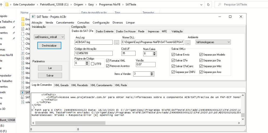Click the Cód.UF input field
Viewport: 268px width, 133px height.
coord(128,53)
